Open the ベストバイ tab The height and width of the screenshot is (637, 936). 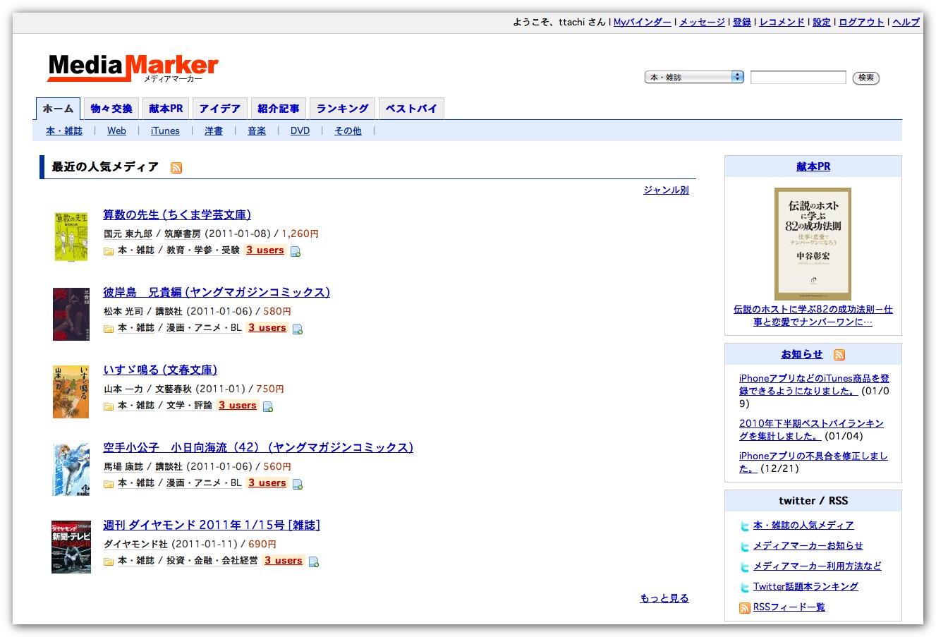tap(411, 109)
